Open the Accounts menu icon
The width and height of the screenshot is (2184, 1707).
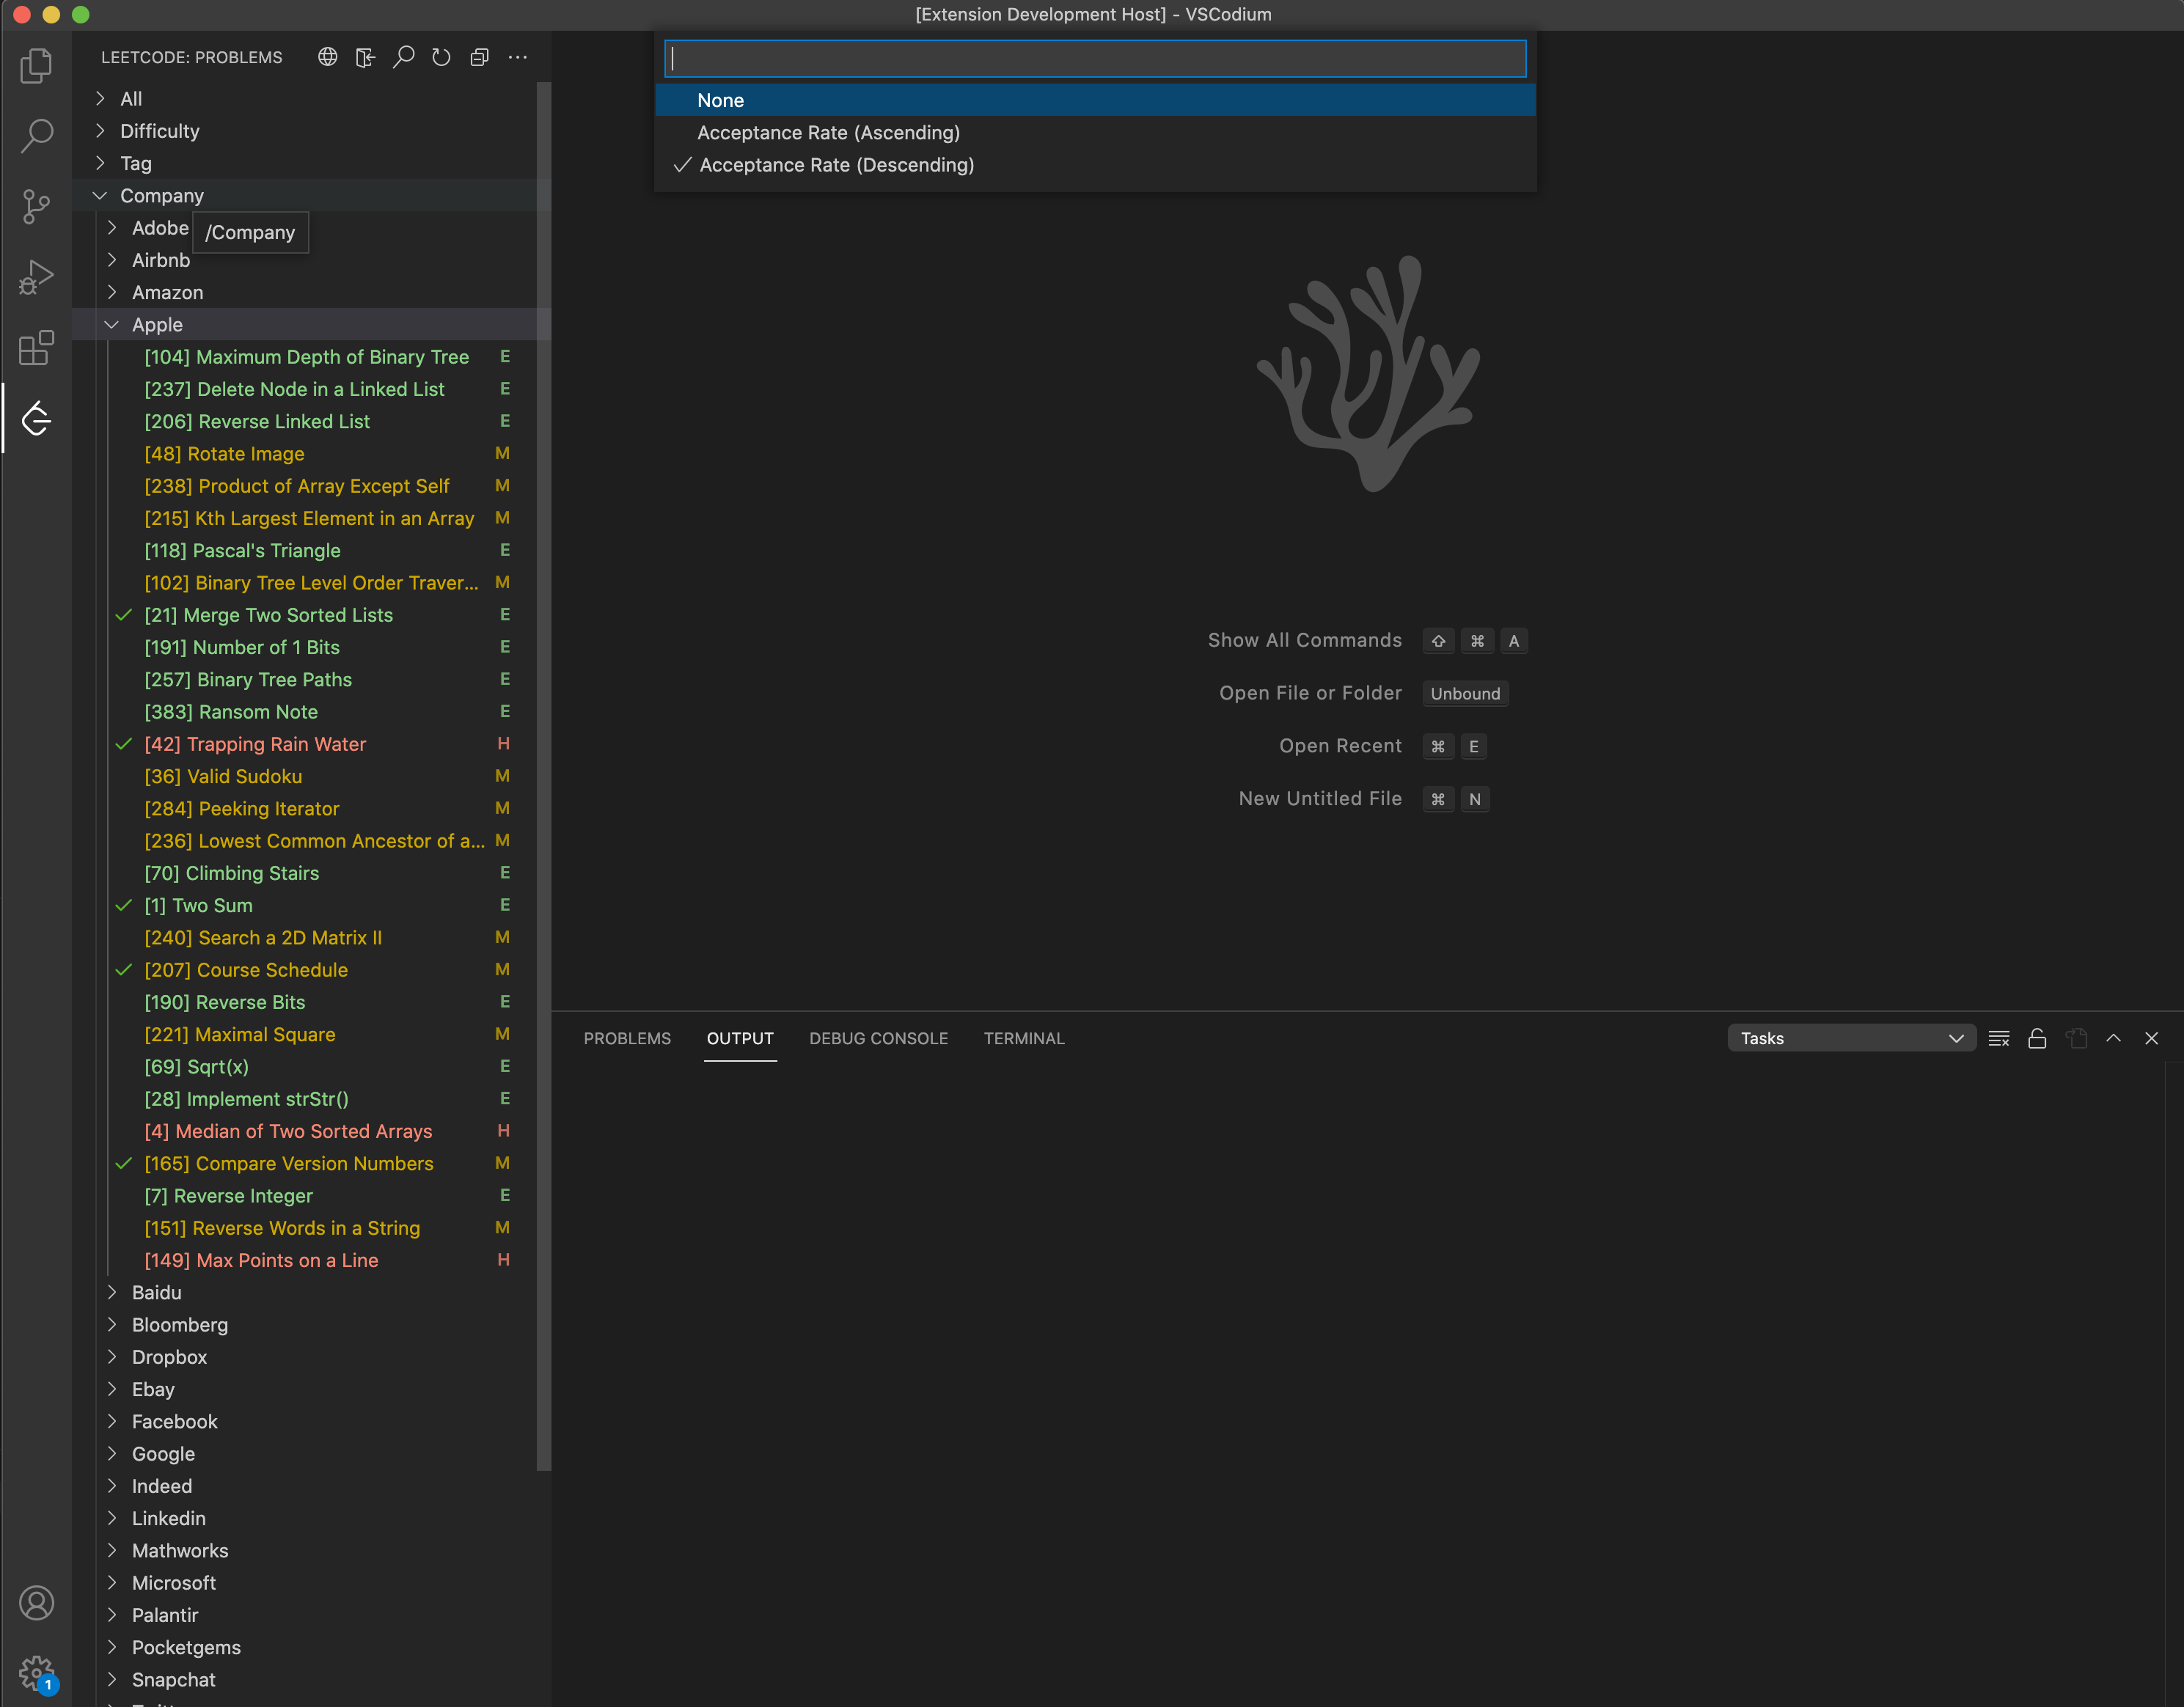[36, 1603]
